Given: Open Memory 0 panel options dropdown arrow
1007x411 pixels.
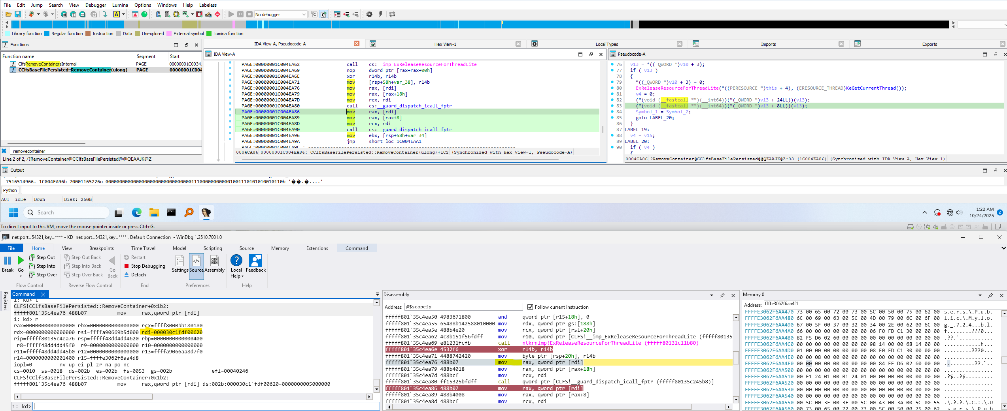Looking at the screenshot, I should click(980, 295).
